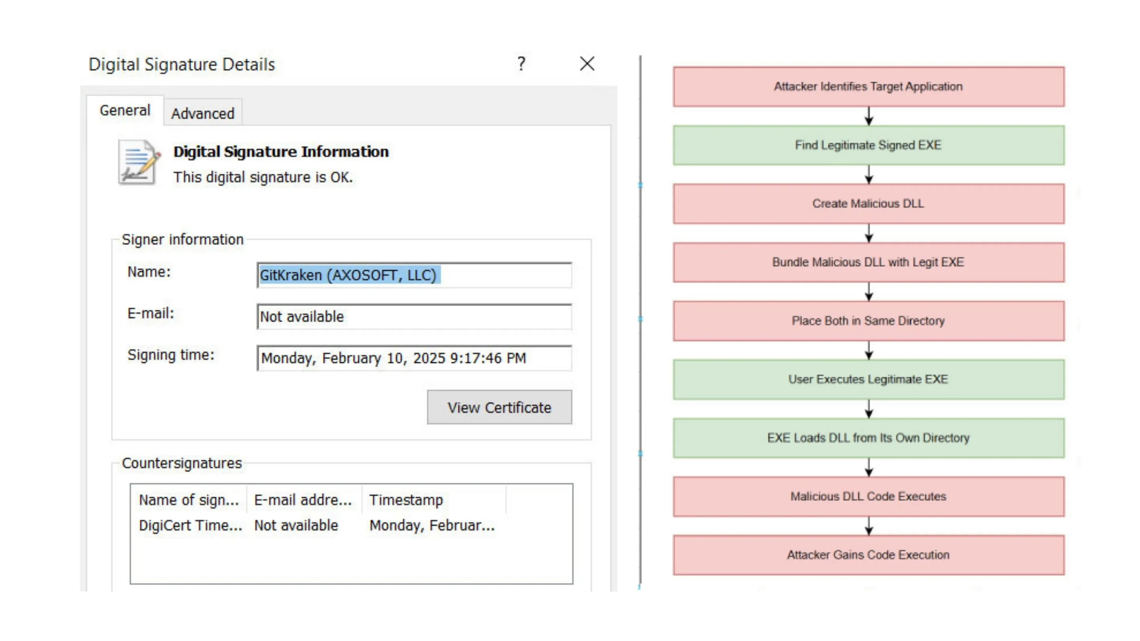Click the Name of signer column header
1140x641 pixels.
click(188, 500)
